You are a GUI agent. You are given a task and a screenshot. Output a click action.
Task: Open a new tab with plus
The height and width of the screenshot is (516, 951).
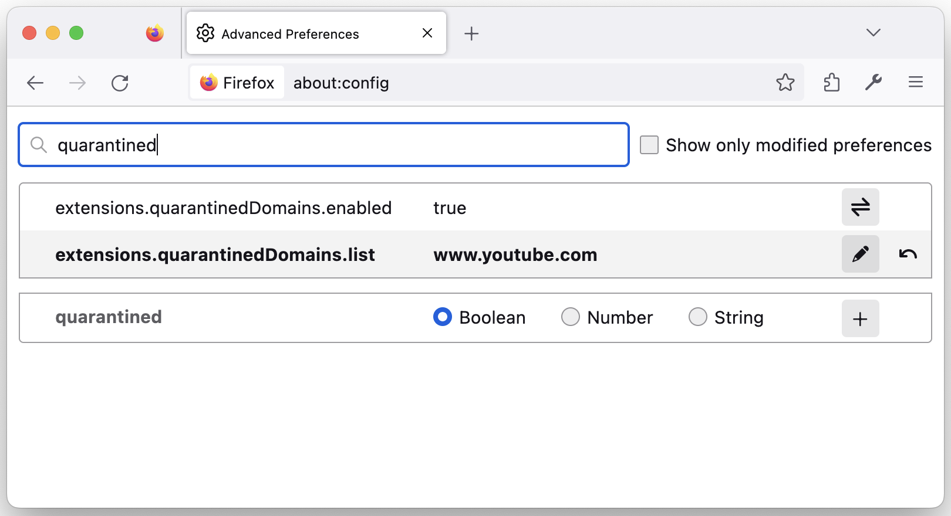(x=471, y=33)
